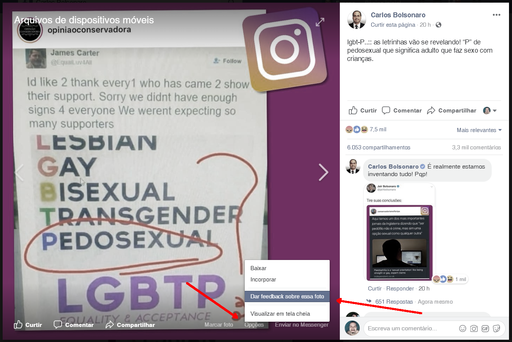The image size is (512, 342).
Task: Expand the Mais relevantes comment sorting dropdown
Action: [x=479, y=130]
